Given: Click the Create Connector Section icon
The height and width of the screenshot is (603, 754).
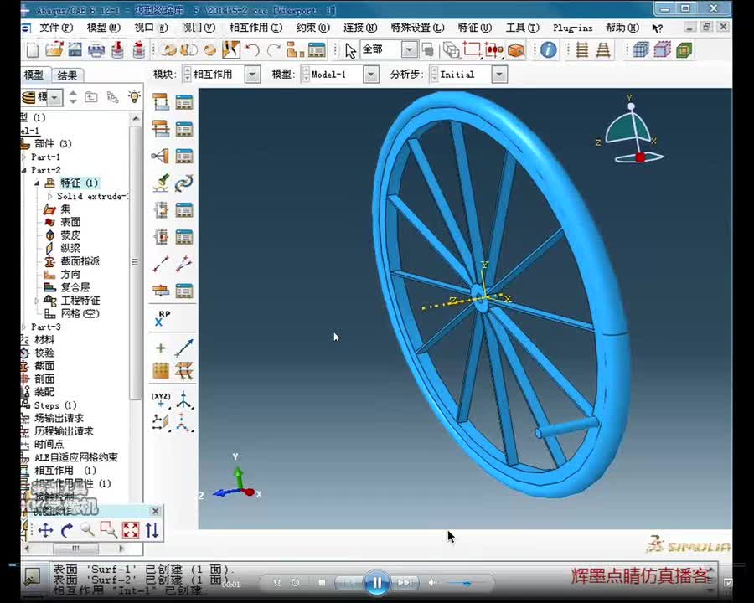Looking at the screenshot, I should (x=161, y=210).
